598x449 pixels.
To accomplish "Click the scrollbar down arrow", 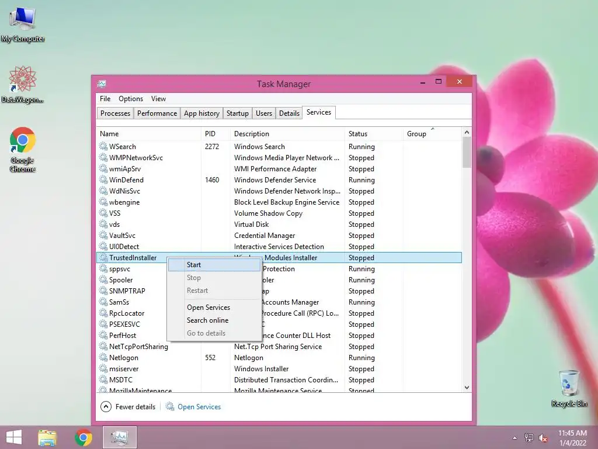I will coord(467,387).
